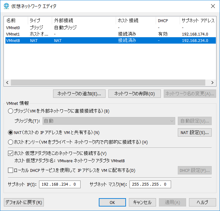This screenshot has width=220, height=211.
Task: Click ネットワークの削除(O) button
Action: pyautogui.click(x=135, y=94)
